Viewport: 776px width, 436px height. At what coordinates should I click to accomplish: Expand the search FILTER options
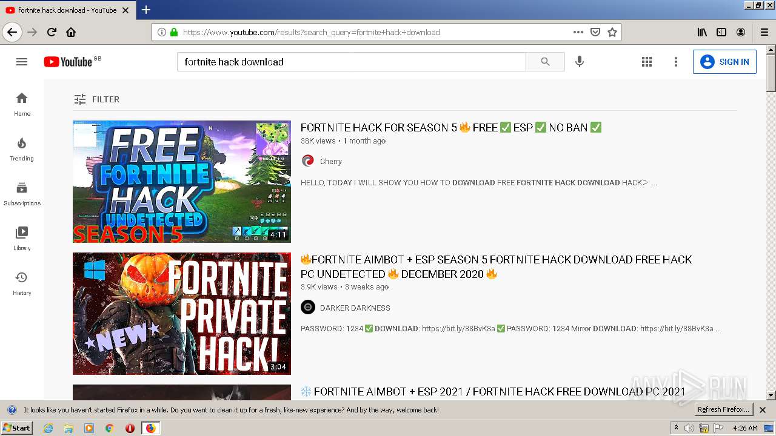coord(96,99)
